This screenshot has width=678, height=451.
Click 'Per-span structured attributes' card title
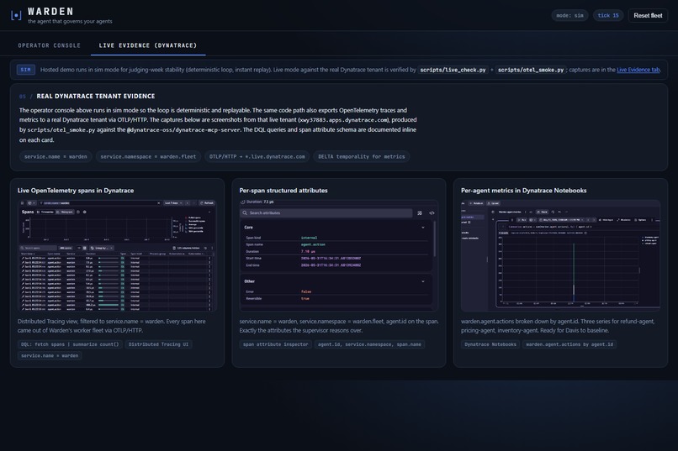click(x=283, y=191)
